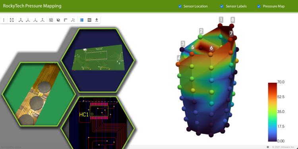Toggle the ruler corner icon
298x149 pixels.
pos(66,20)
